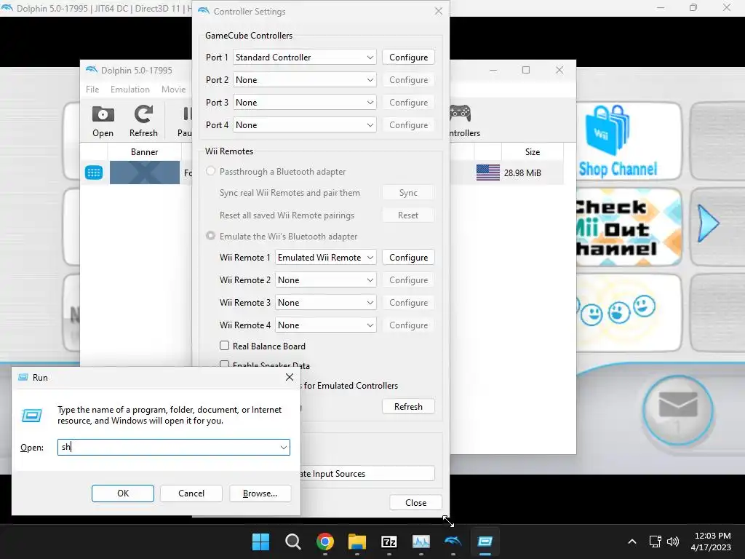Click the blue platform icon in game list row
The height and width of the screenshot is (559, 745).
coord(94,173)
